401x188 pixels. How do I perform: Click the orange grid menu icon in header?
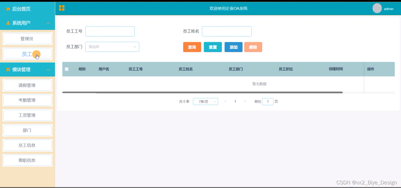pos(62,8)
